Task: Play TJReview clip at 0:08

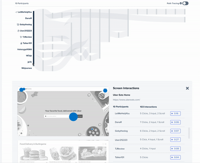Action: coord(175,148)
